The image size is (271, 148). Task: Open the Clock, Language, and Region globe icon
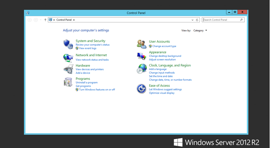pos(142,69)
